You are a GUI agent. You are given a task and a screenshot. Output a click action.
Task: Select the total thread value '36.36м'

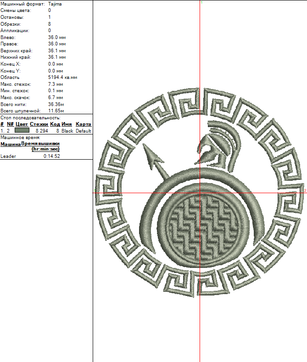(56, 104)
